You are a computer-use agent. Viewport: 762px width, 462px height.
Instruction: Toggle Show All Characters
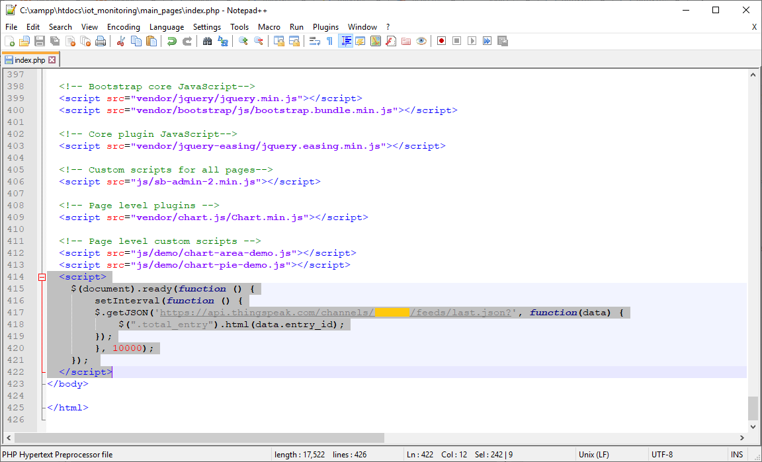(329, 41)
